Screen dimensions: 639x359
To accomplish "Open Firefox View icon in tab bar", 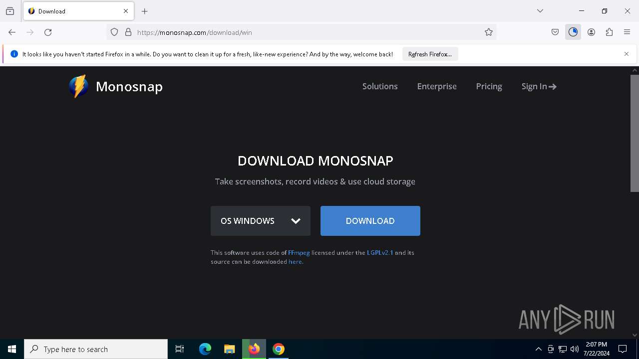I will point(10,11).
